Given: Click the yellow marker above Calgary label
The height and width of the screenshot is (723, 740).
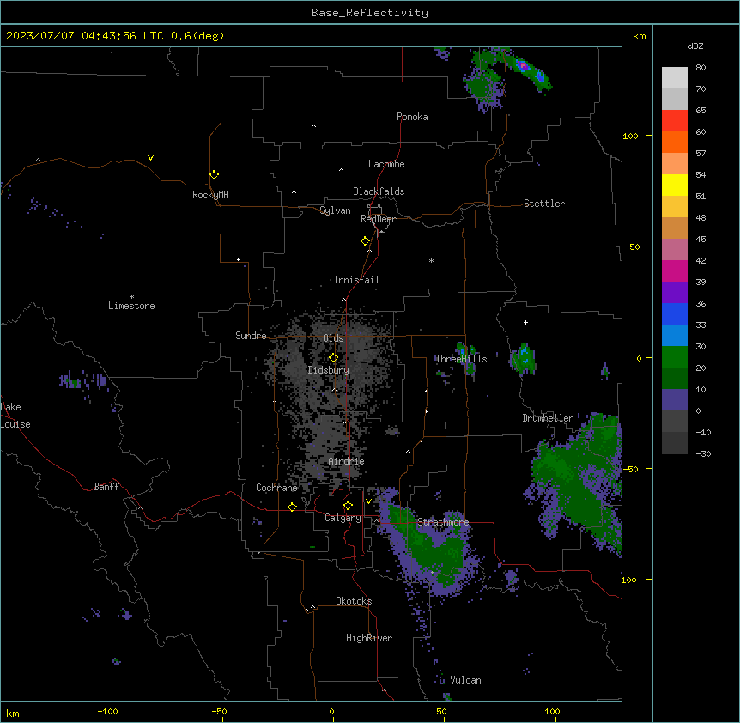Looking at the screenshot, I should 349,506.
